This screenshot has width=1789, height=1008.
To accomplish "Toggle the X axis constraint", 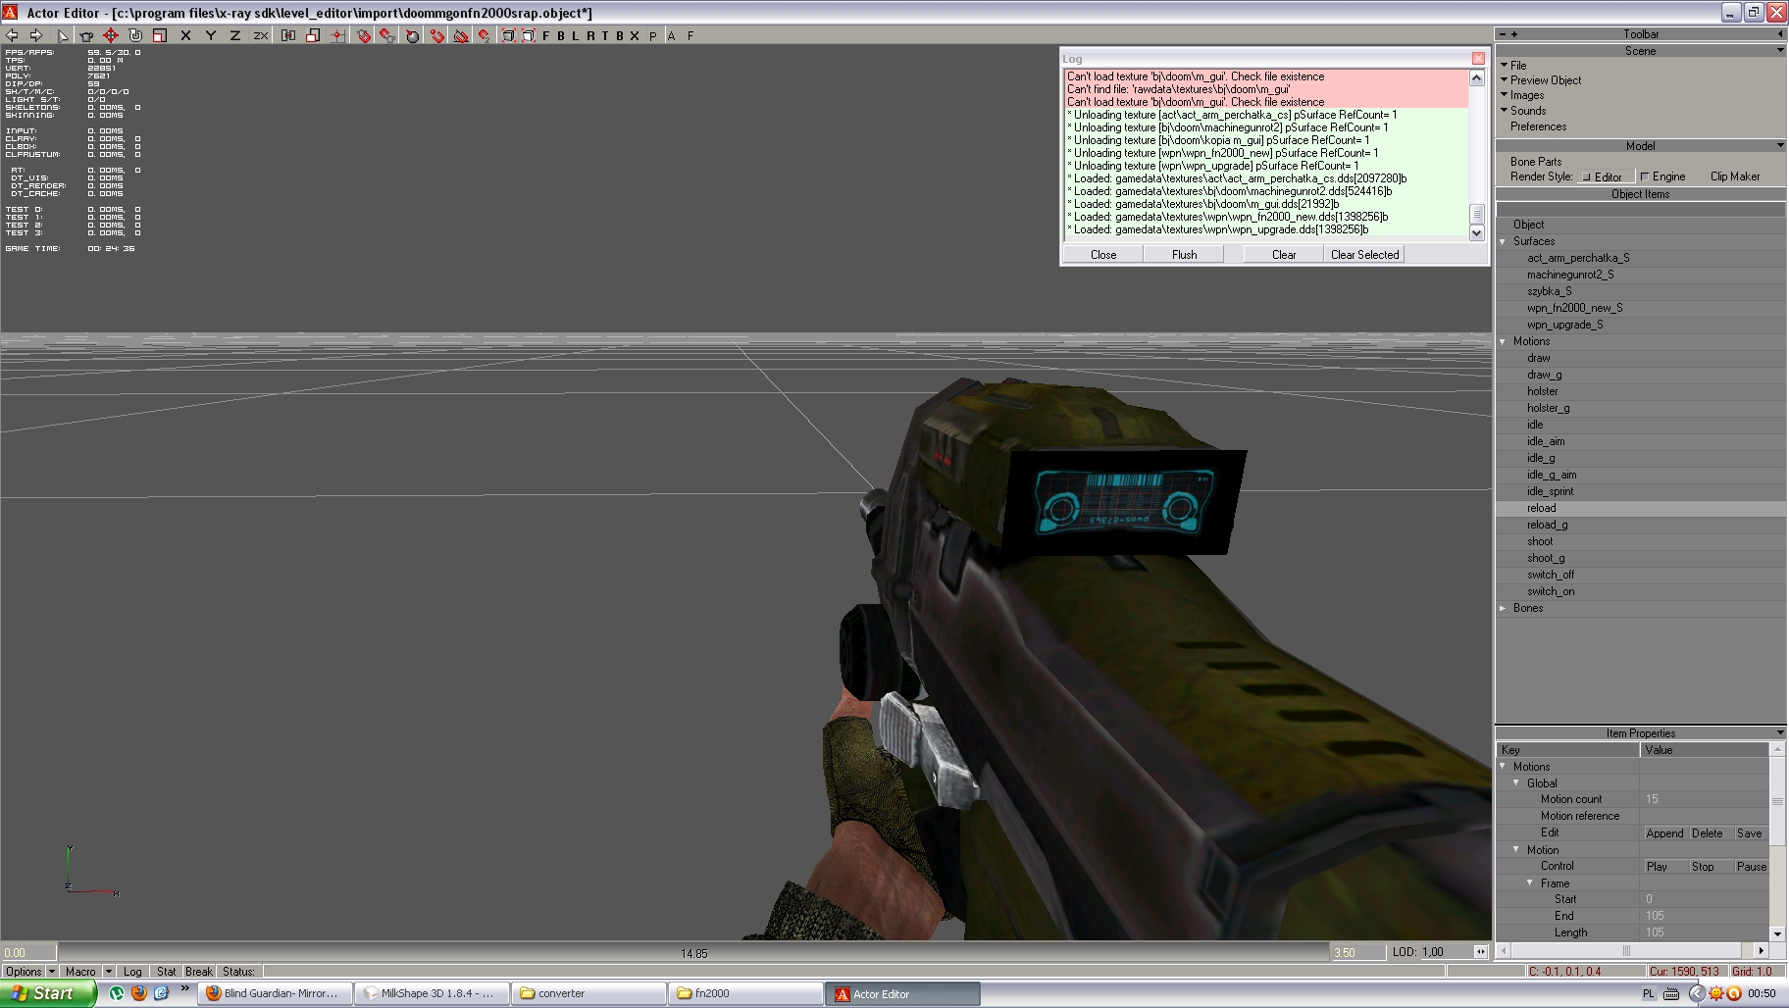I will [185, 35].
